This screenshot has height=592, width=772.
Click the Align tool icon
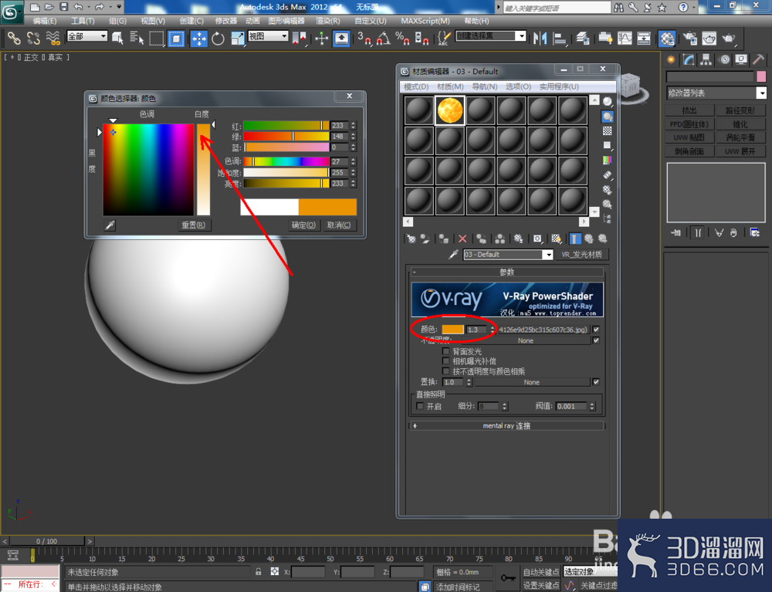click(560, 39)
